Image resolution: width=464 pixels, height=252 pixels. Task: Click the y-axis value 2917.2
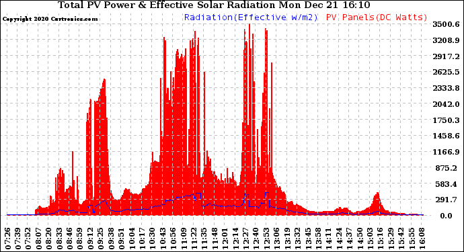click(447, 56)
